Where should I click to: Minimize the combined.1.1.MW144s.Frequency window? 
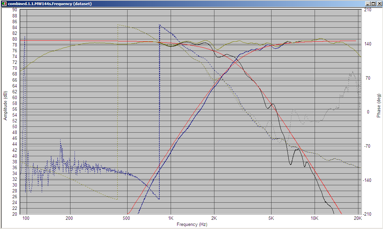tap(368, 4)
